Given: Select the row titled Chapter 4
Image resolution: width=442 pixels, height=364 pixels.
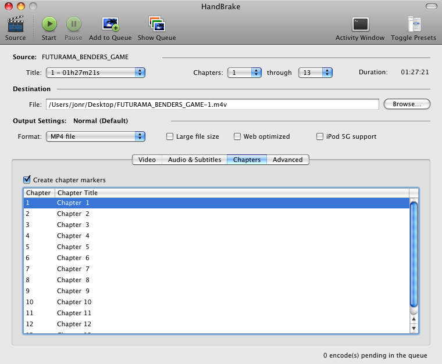Looking at the screenshot, I should click(216, 236).
